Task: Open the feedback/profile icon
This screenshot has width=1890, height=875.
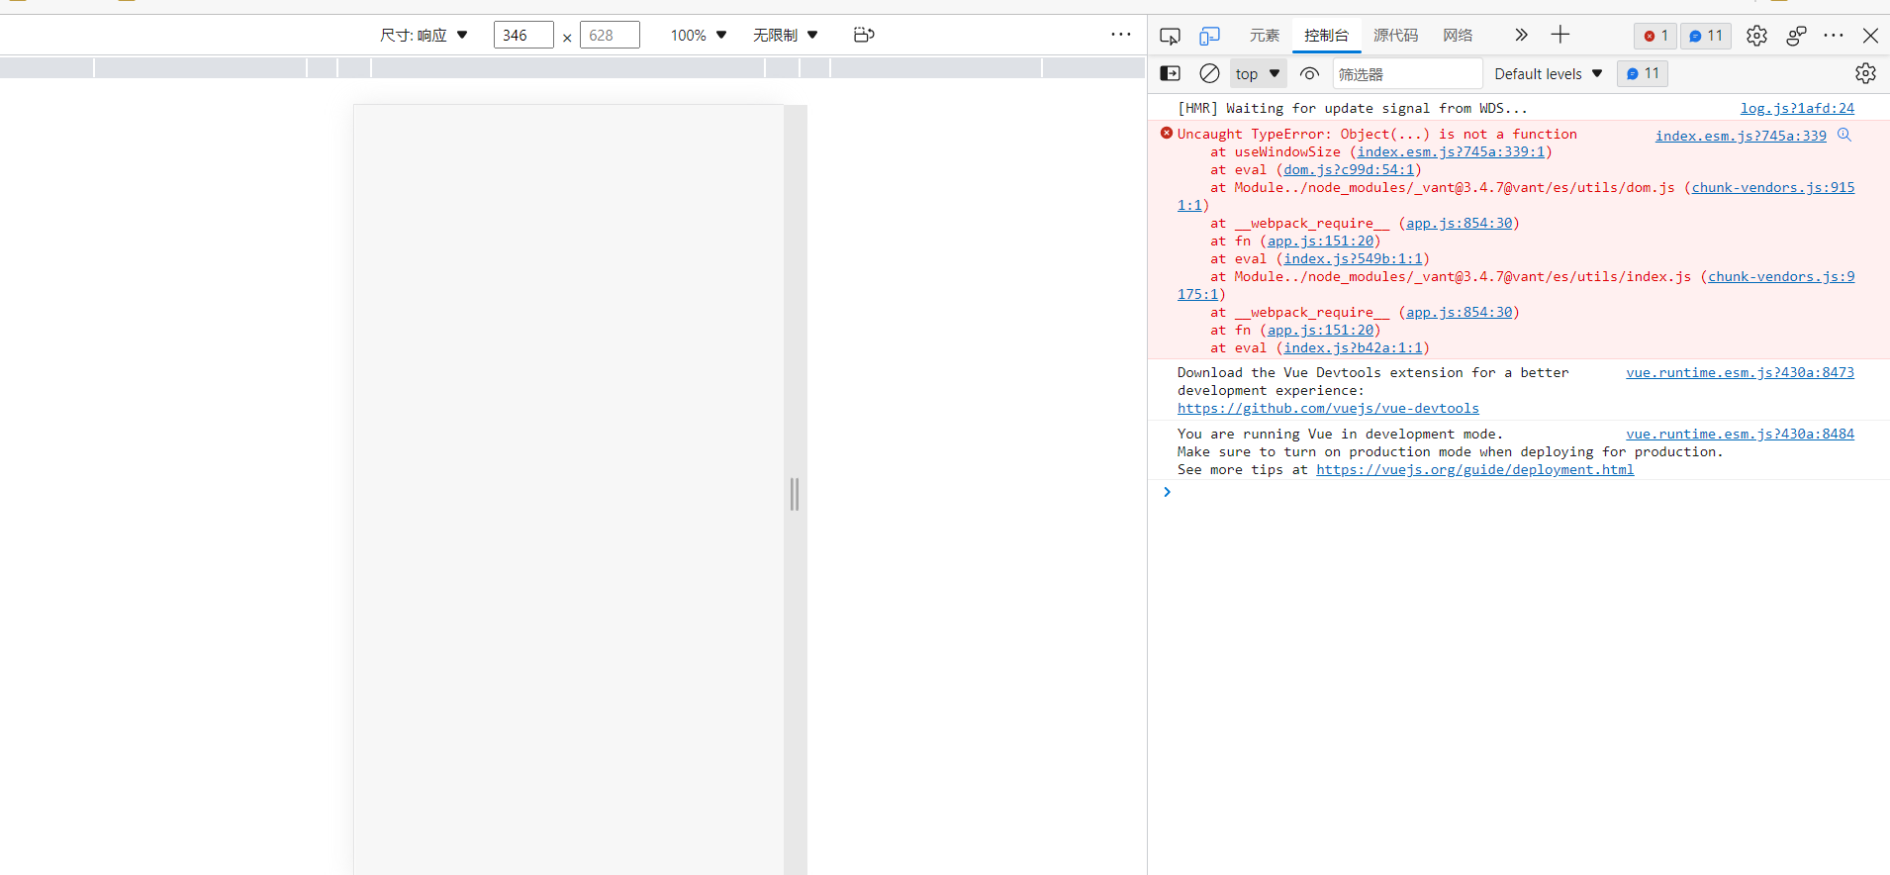Action: (1796, 36)
